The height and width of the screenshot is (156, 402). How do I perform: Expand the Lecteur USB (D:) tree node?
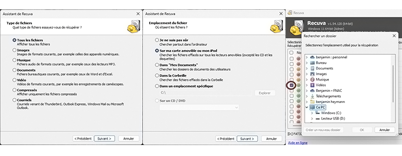312,119
